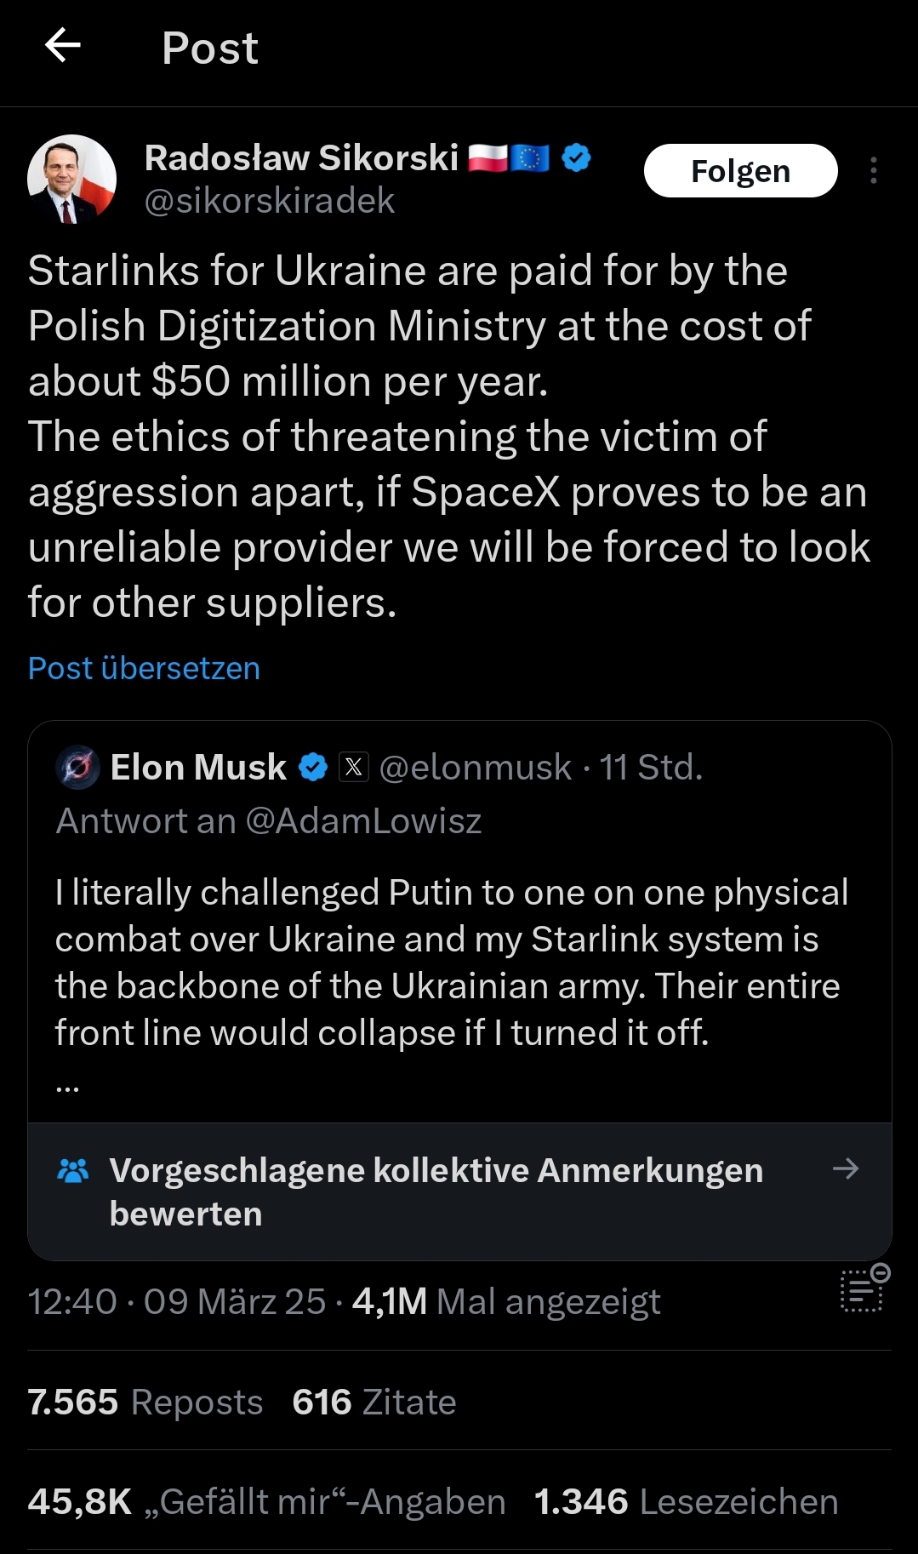This screenshot has width=918, height=1554.
Task: Tap Elon Musk's verified checkmark badge
Action: pyautogui.click(x=313, y=768)
